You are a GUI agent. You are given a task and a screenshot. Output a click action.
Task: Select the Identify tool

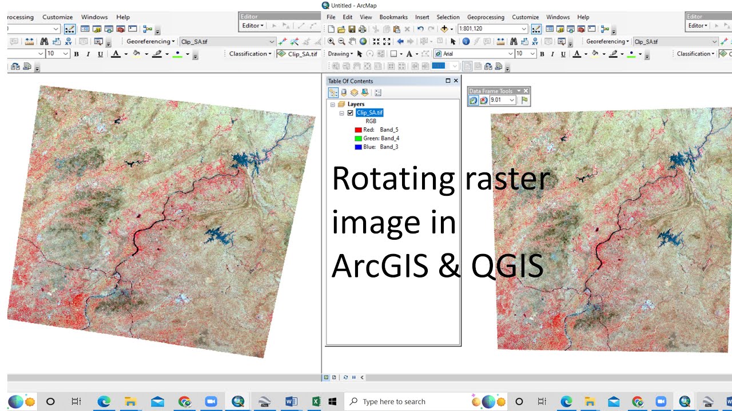[466, 41]
